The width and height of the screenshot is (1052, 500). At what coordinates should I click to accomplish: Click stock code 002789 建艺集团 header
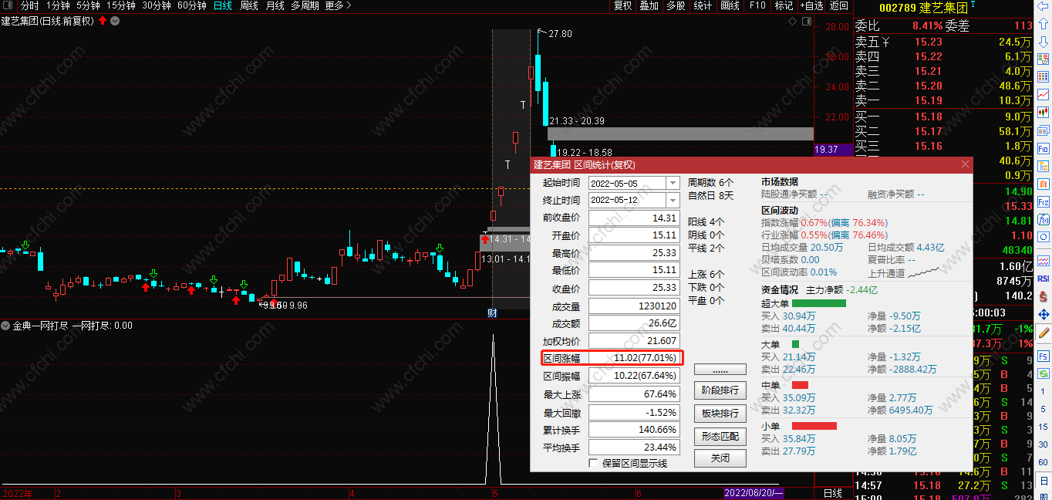924,8
